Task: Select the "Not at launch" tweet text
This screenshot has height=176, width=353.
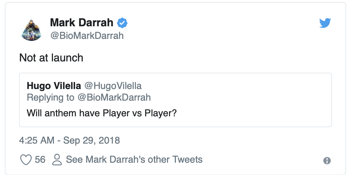Action: point(51,58)
